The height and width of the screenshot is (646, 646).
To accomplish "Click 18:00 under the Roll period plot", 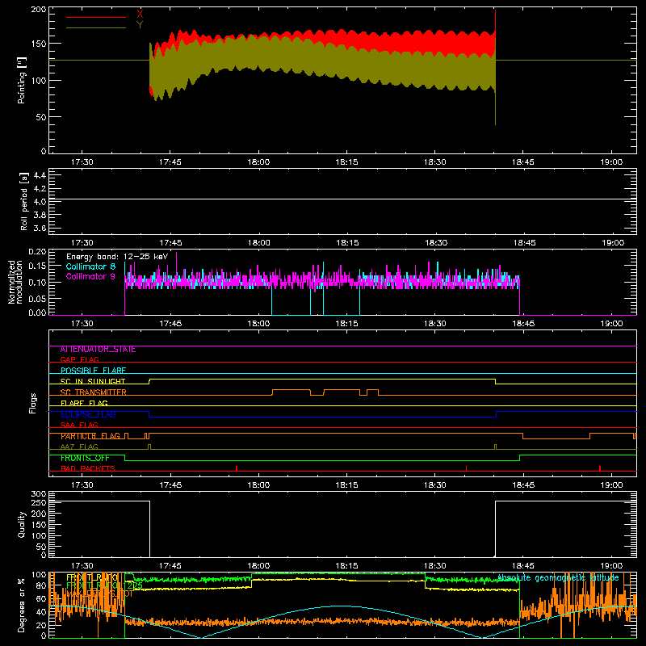I will [x=258, y=243].
